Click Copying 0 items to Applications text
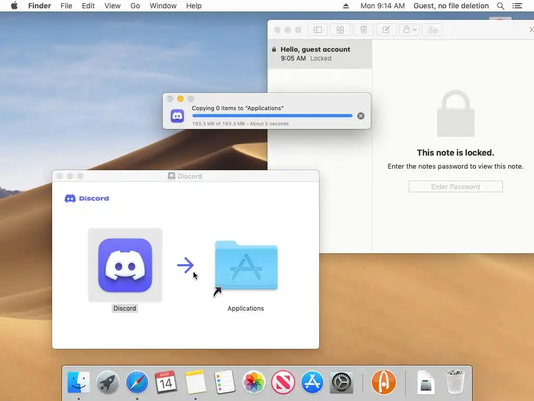The height and width of the screenshot is (401, 534). pos(238,108)
